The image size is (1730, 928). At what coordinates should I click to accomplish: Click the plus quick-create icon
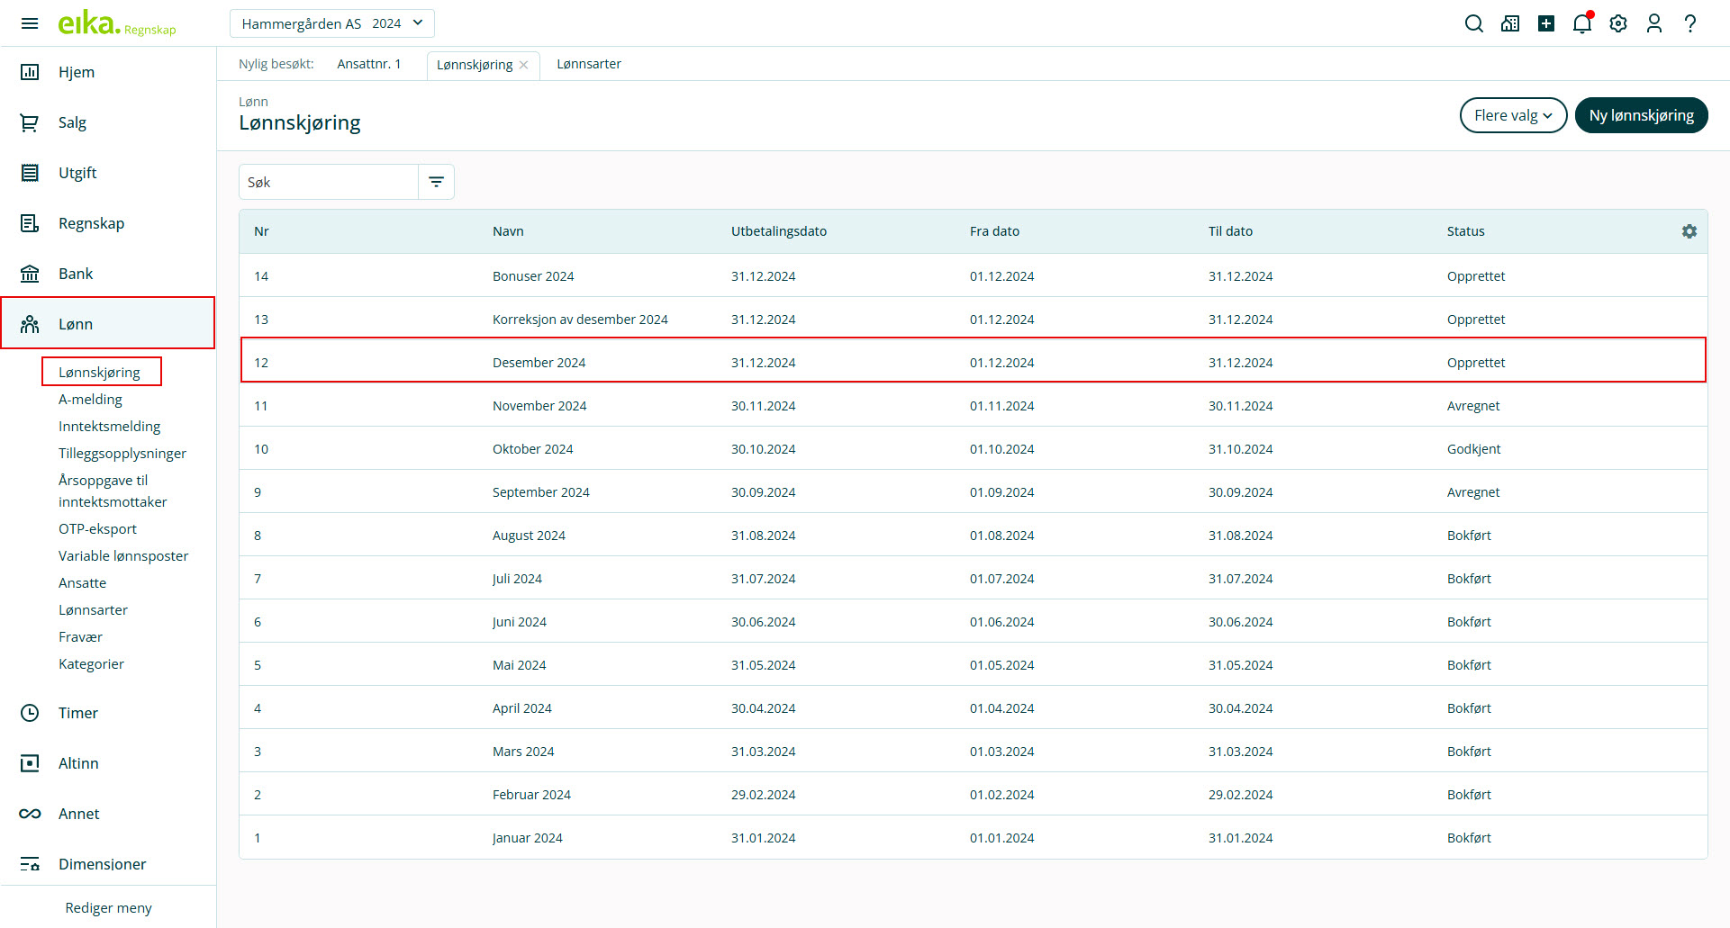point(1546,23)
